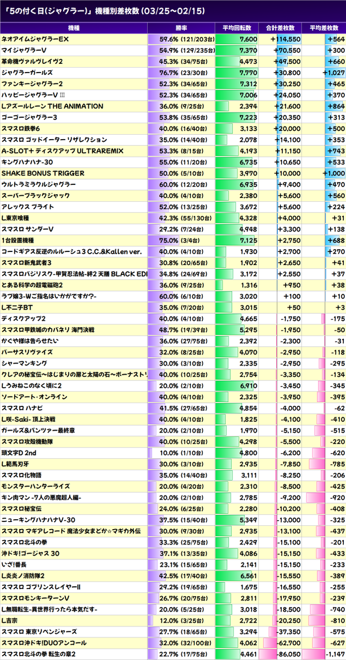Select スマスロ ゴッドイーター リザレクション row name
The height and width of the screenshot is (660, 346).
coord(54,140)
